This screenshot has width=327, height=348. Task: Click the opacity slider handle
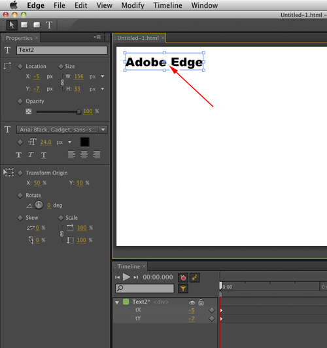pos(78,112)
